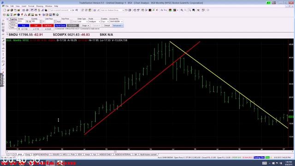Click the Symbol input field
This screenshot has width=295, height=166.
pyautogui.click(x=22, y=22)
